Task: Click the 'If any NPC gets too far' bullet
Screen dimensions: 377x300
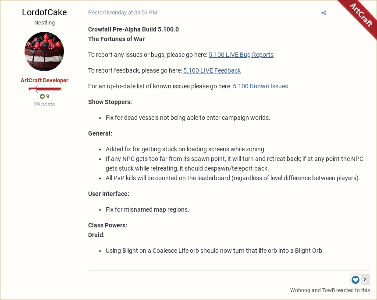Action: click(235, 164)
